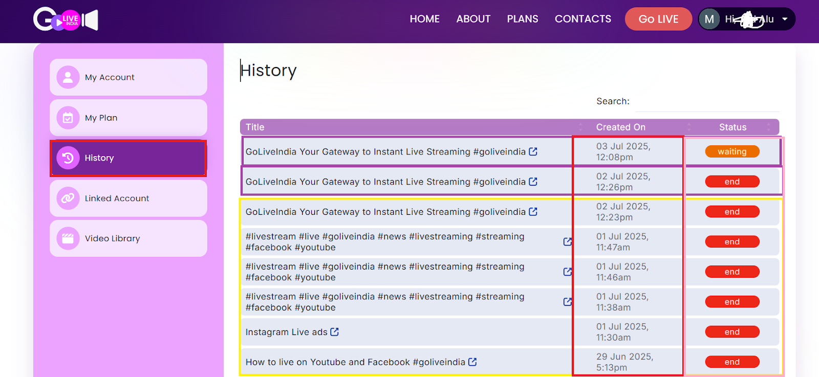Viewport: 819px width, 377px height.
Task: Click the 29 Jun 2025, 5:13pm date
Action: (x=624, y=362)
